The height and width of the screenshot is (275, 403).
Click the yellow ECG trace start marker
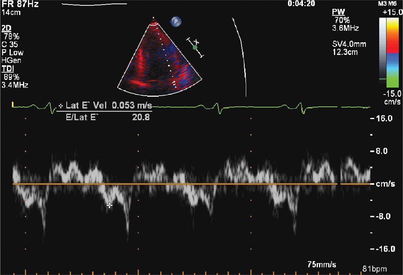[13, 104]
